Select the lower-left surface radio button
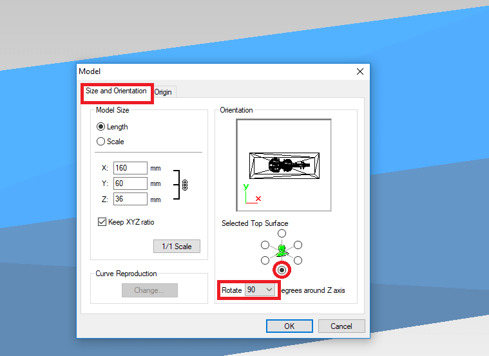 click(x=265, y=260)
